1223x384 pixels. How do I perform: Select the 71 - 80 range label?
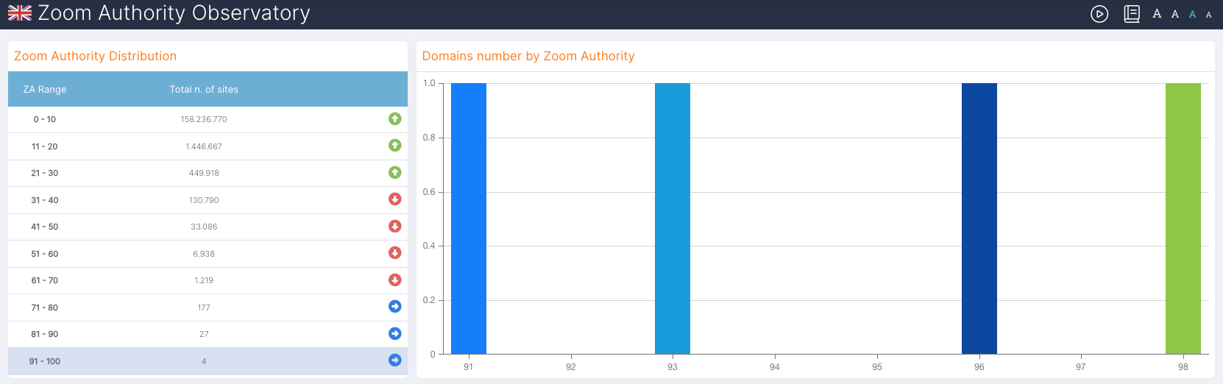(45, 307)
